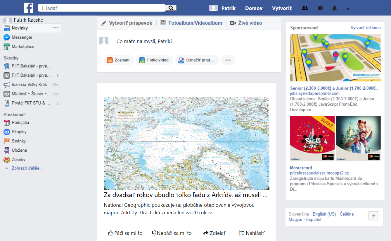Click Podujatia calendar icon
The image size is (391, 241).
7,123
